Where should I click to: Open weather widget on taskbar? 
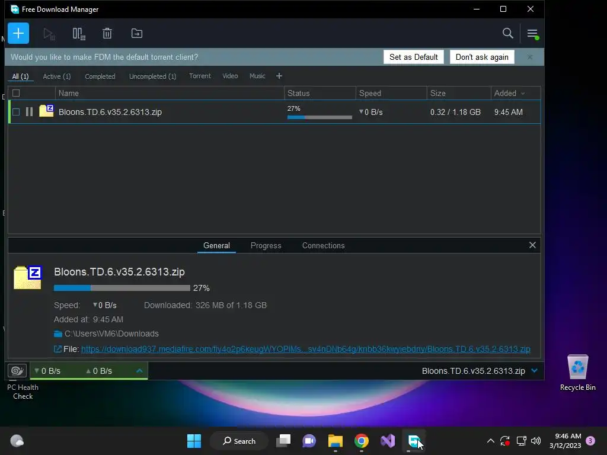point(17,441)
